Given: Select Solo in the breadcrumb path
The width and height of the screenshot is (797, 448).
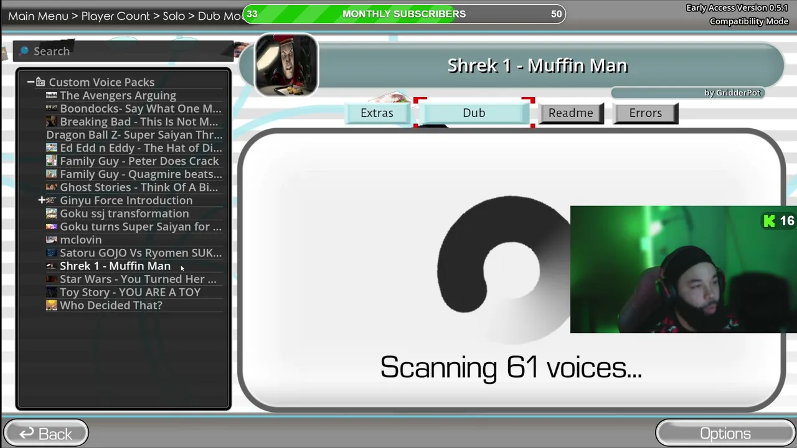Looking at the screenshot, I should [x=174, y=16].
